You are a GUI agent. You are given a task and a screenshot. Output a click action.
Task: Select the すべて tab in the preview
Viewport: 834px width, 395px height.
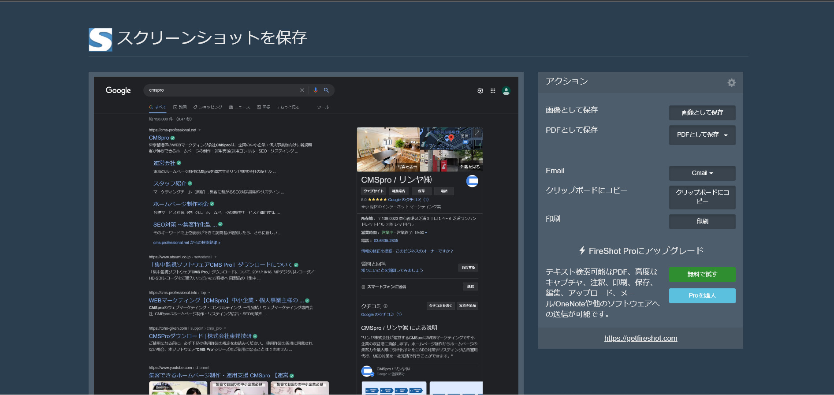157,107
